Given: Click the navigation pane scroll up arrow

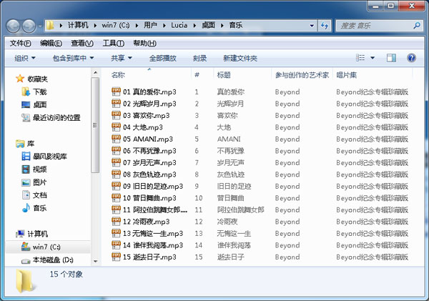Looking at the screenshot, I should [x=95, y=72].
